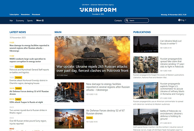Click the soldiers group thumbnail in Publications

pos(145,65)
